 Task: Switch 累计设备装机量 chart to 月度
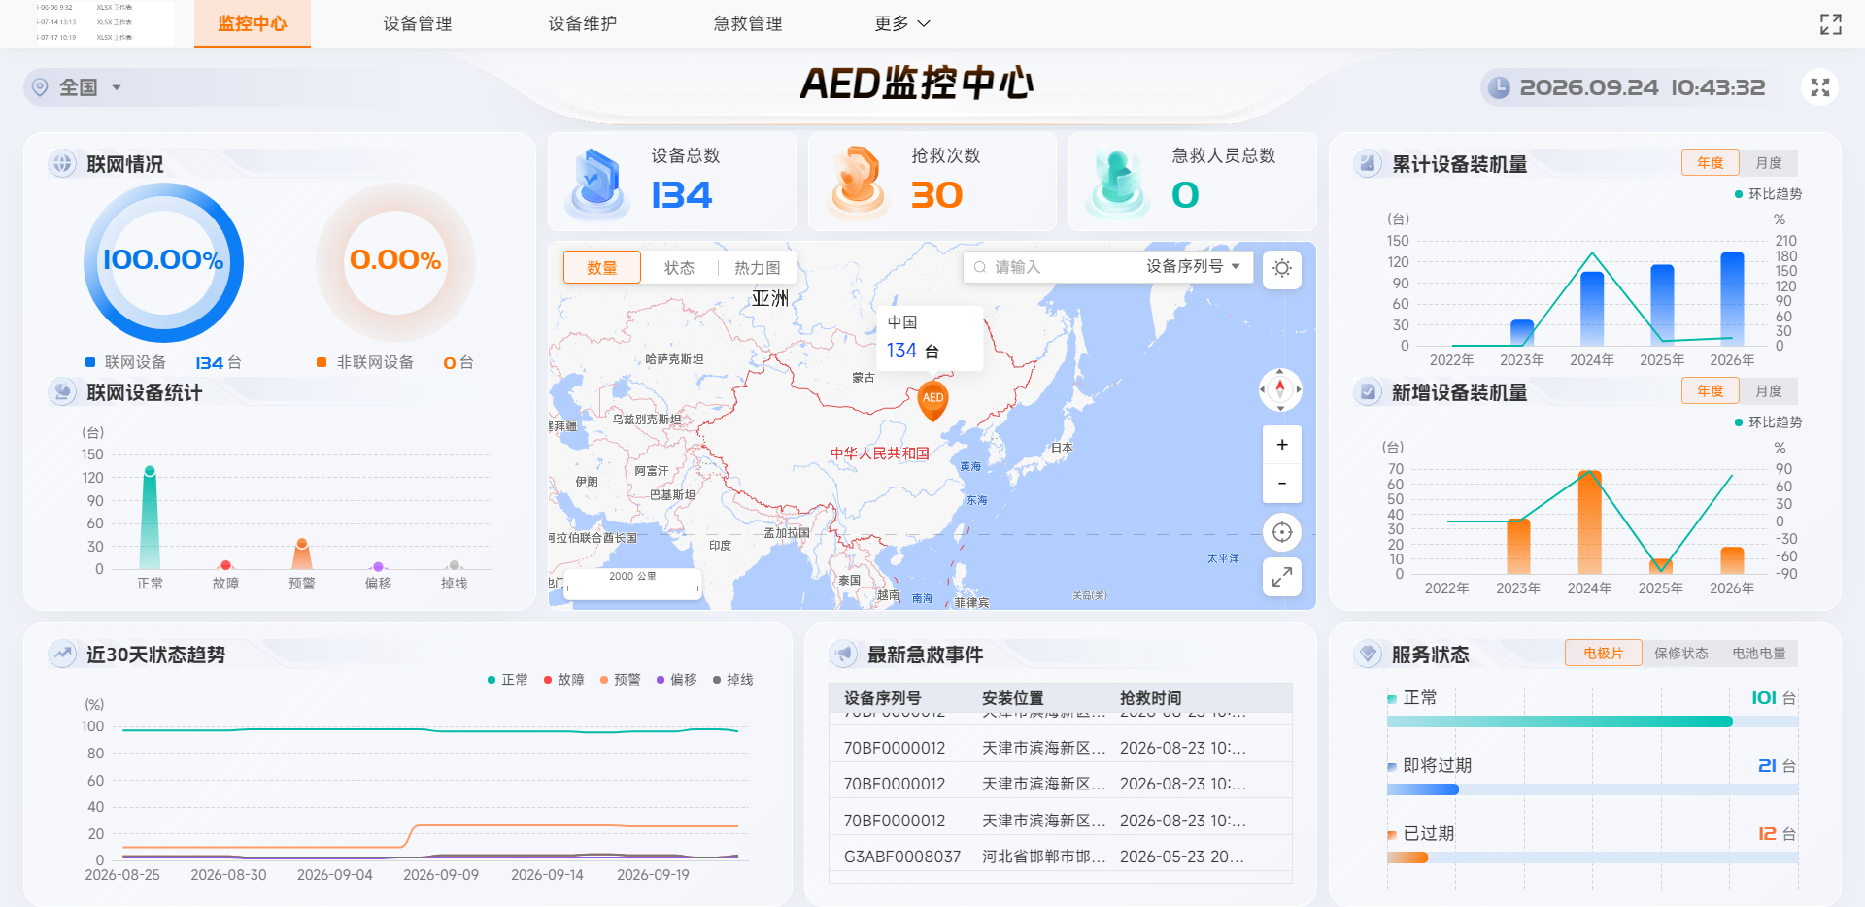coord(1769,163)
